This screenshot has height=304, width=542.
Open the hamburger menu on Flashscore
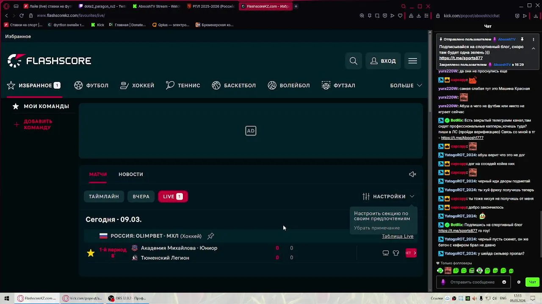pyautogui.click(x=413, y=61)
